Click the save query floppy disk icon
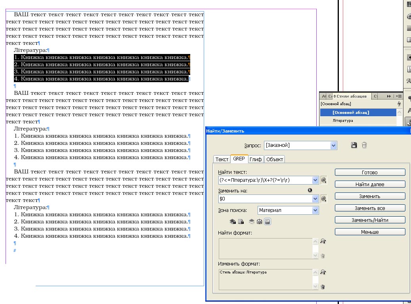The height and width of the screenshot is (304, 411). pyautogui.click(x=354, y=145)
